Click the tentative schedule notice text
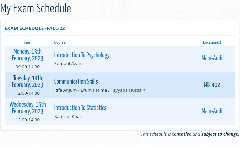 pyautogui.click(x=190, y=134)
